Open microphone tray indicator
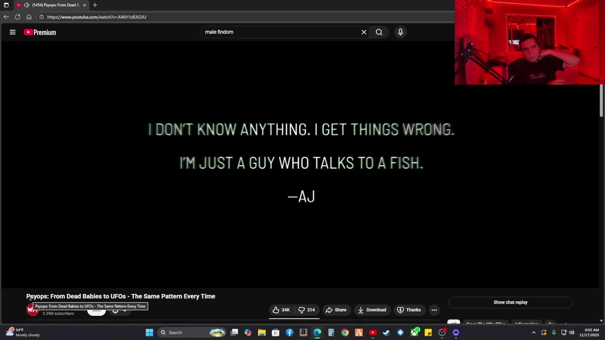This screenshot has height=340, width=605. [554, 332]
